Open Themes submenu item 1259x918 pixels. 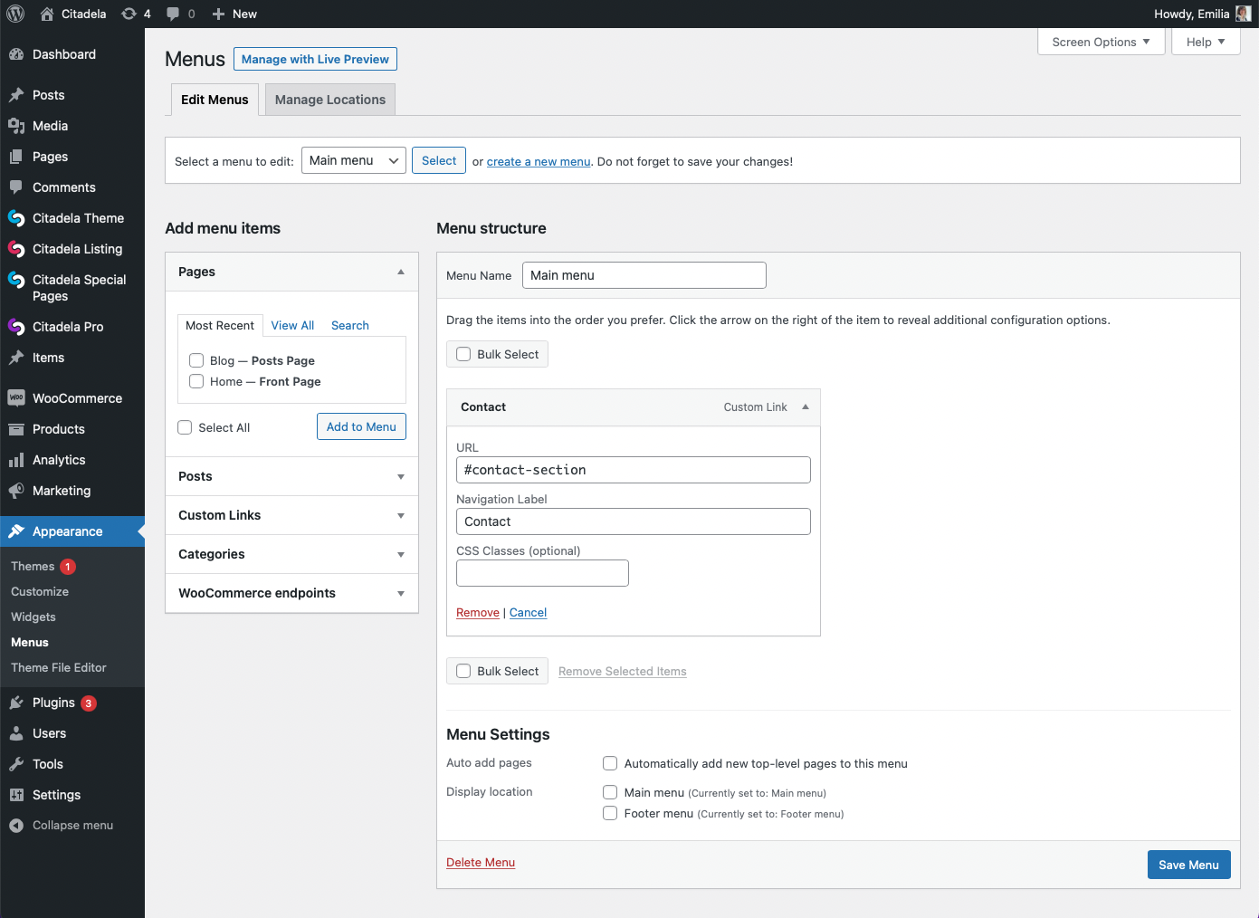[33, 566]
